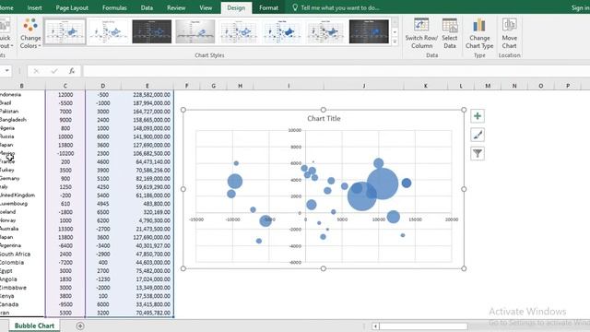Select the seventh chart style thumbnail
The height and width of the screenshot is (332, 590).
pyautogui.click(x=325, y=31)
